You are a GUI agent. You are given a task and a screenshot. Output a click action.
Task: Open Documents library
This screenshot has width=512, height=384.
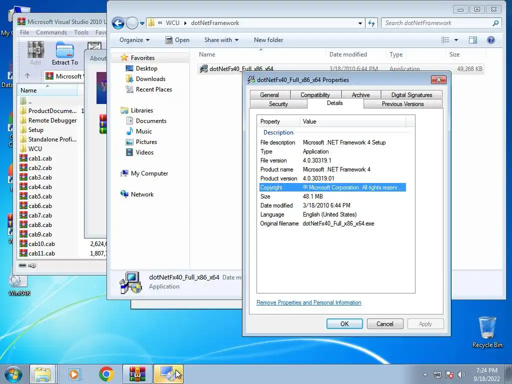click(x=151, y=121)
